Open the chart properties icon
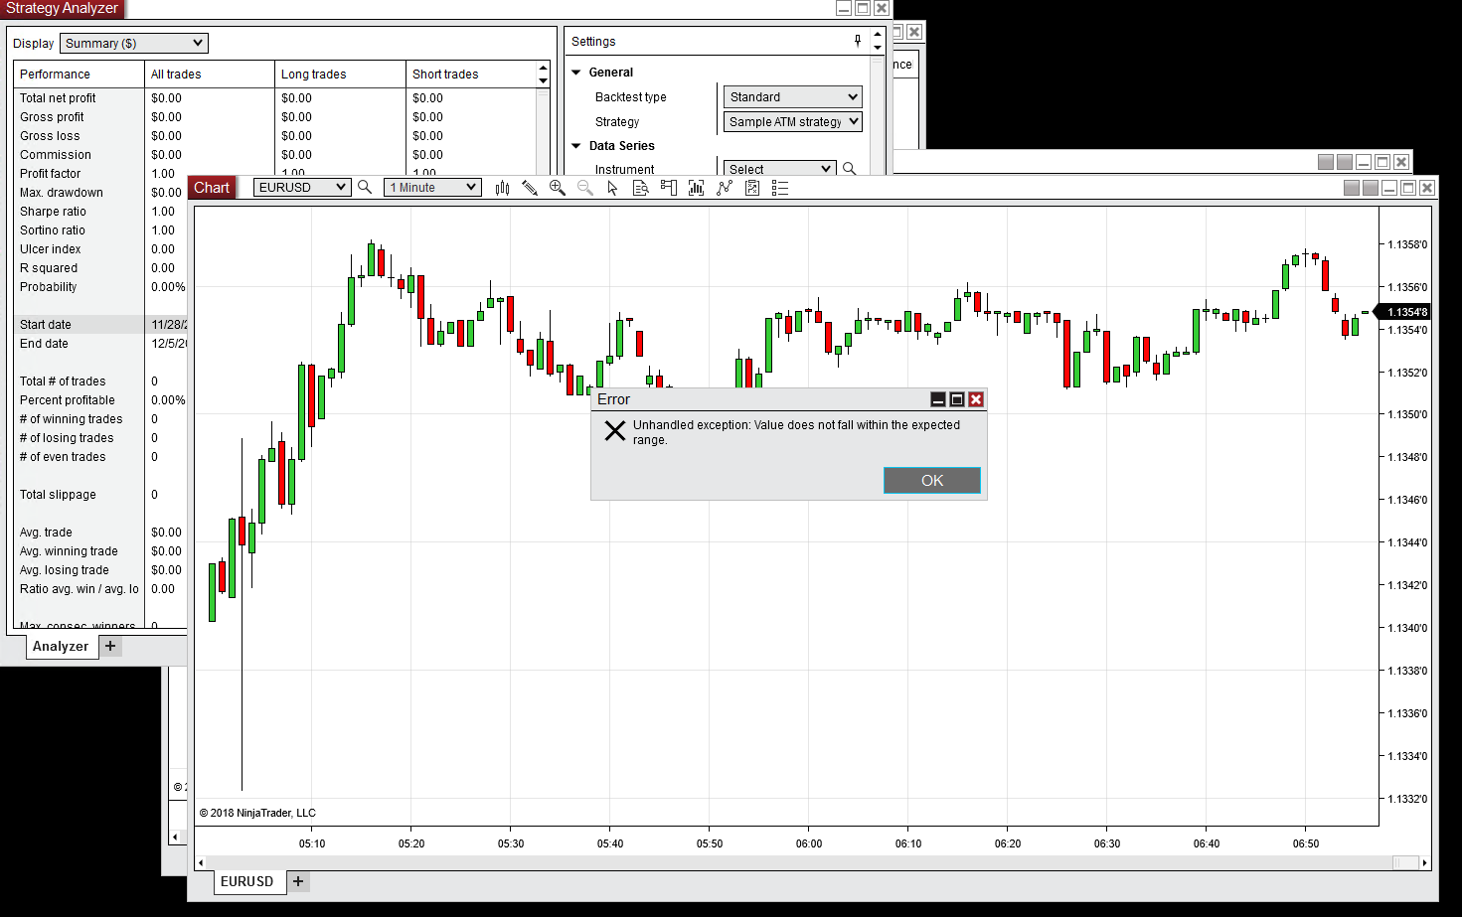This screenshot has height=917, width=1462. (x=752, y=188)
